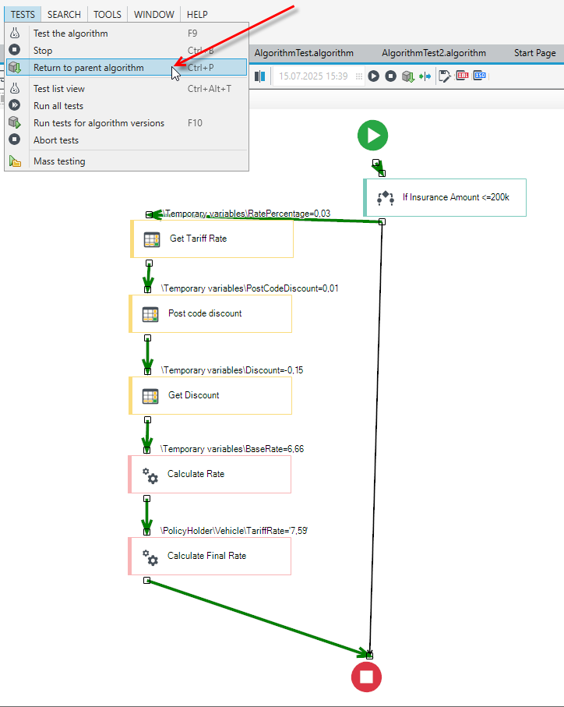The width and height of the screenshot is (564, 707).
Task: Click branch icon in Insurance Amount block
Action: point(386,198)
